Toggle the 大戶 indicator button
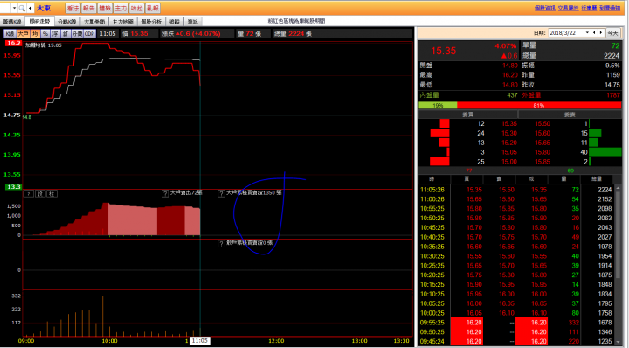The height and width of the screenshot is (348, 629). coord(23,34)
